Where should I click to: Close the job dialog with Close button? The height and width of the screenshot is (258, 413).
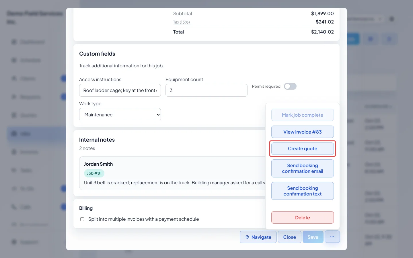point(290,237)
